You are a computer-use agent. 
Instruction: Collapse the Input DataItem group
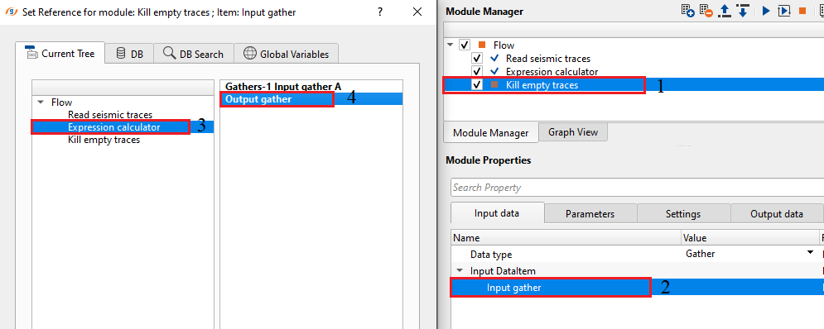pyautogui.click(x=460, y=271)
